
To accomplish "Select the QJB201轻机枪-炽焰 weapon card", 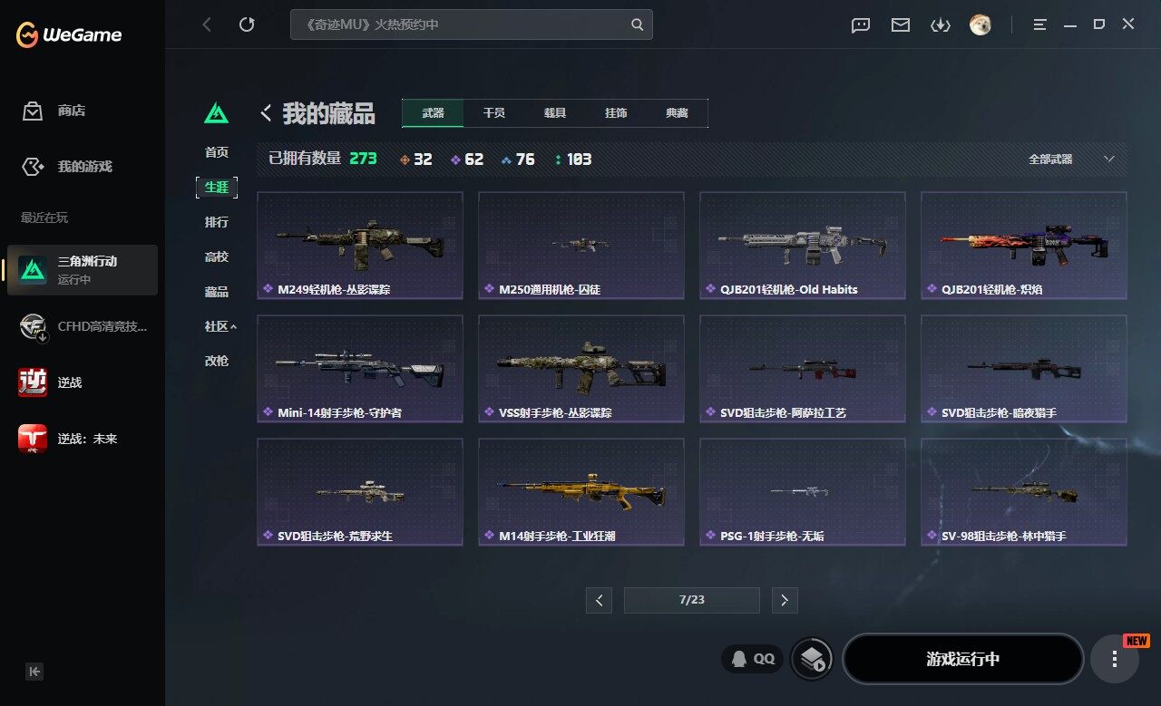I will [x=1024, y=245].
